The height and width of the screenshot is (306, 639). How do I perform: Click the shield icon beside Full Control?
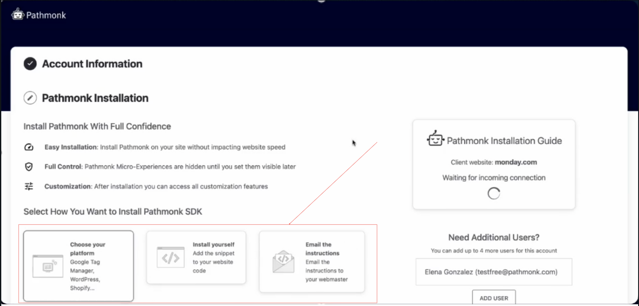coord(29,167)
